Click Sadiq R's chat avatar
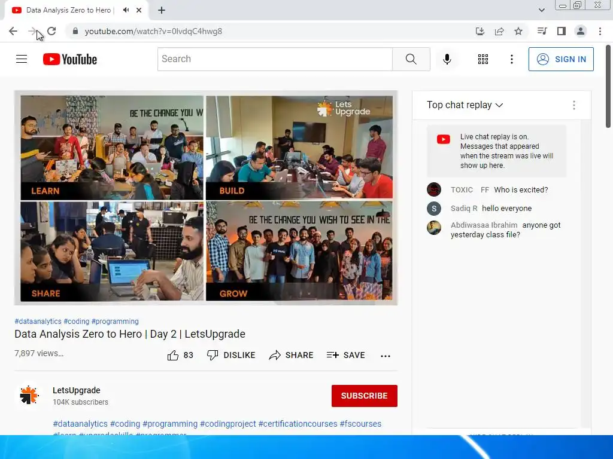The width and height of the screenshot is (613, 459). (434, 209)
